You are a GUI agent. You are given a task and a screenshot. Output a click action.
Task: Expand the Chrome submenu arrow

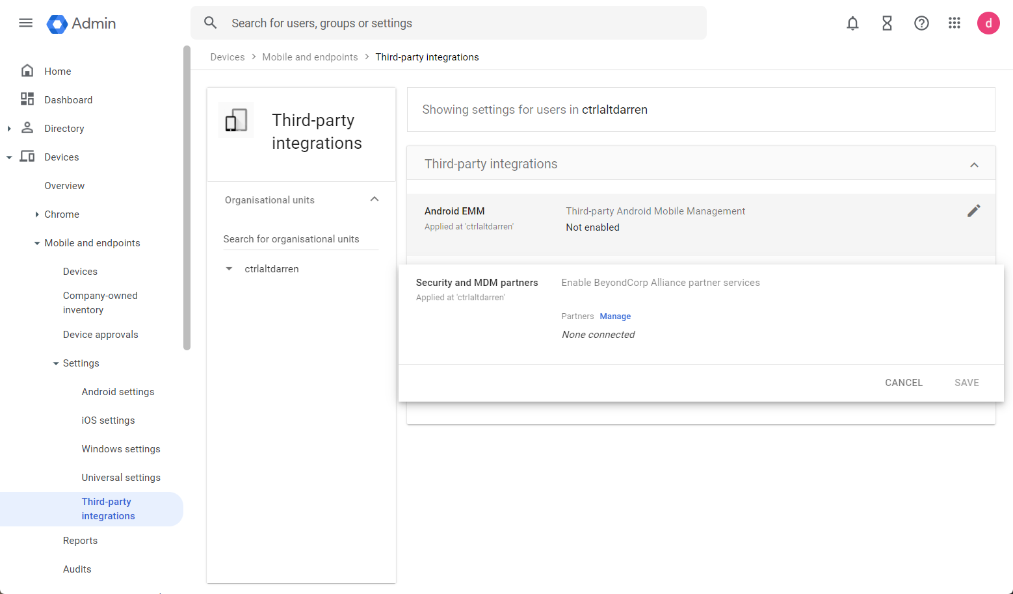(x=37, y=214)
